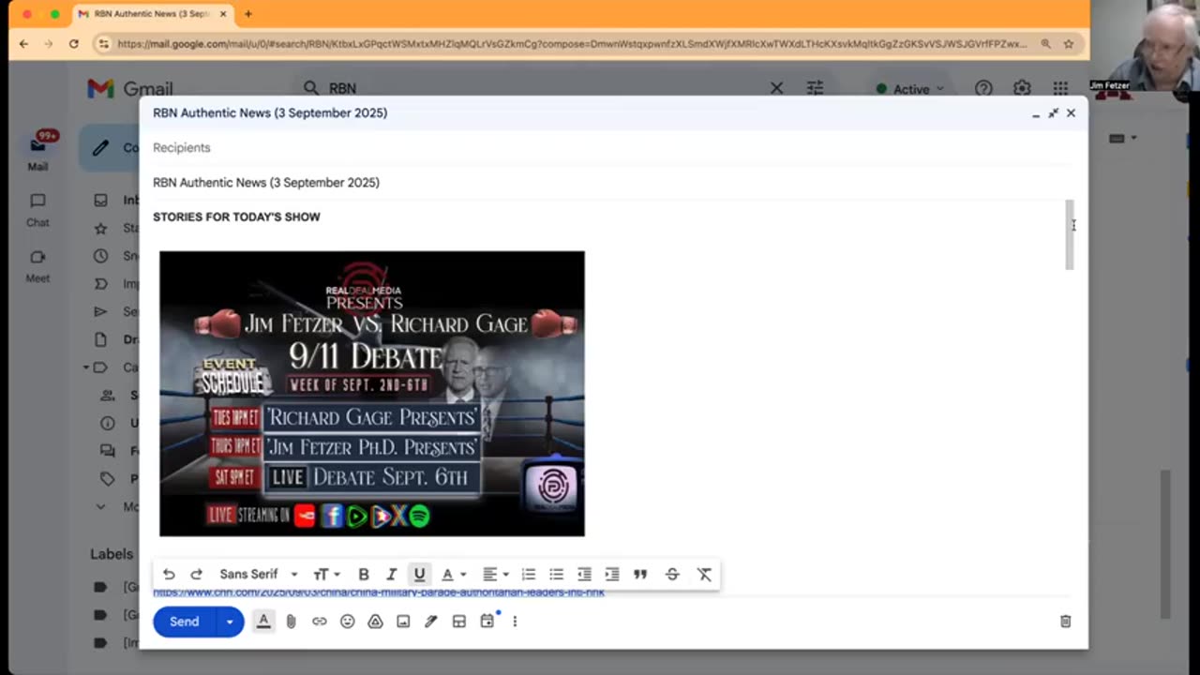Click the Recipients field
1200x675 pixels.
(611, 148)
